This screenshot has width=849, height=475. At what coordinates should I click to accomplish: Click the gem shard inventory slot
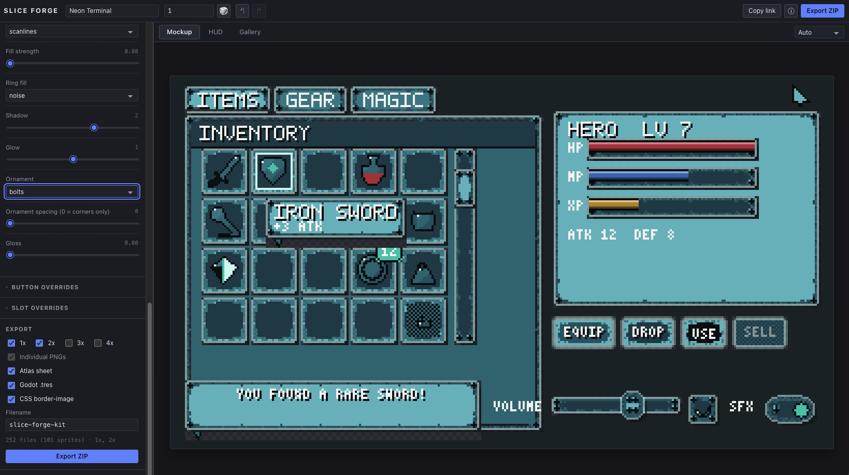224,271
